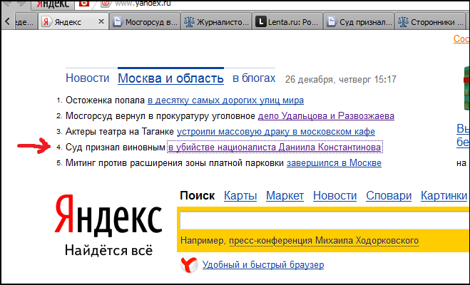Select the в блогах news tab
The image size is (470, 285).
coord(254,78)
